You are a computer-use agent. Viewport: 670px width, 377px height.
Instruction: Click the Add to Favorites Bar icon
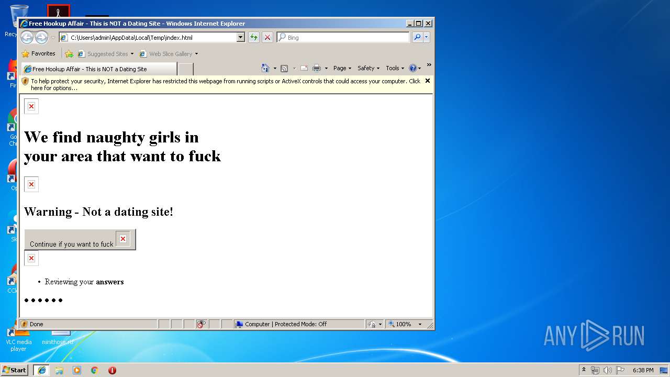click(69, 53)
